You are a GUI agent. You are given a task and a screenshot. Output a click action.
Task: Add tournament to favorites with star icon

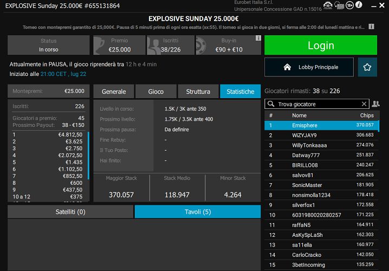click(367, 67)
